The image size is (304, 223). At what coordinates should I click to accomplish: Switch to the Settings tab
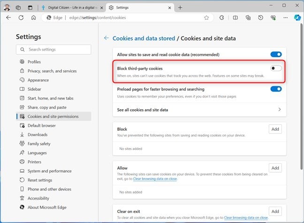coord(140,7)
